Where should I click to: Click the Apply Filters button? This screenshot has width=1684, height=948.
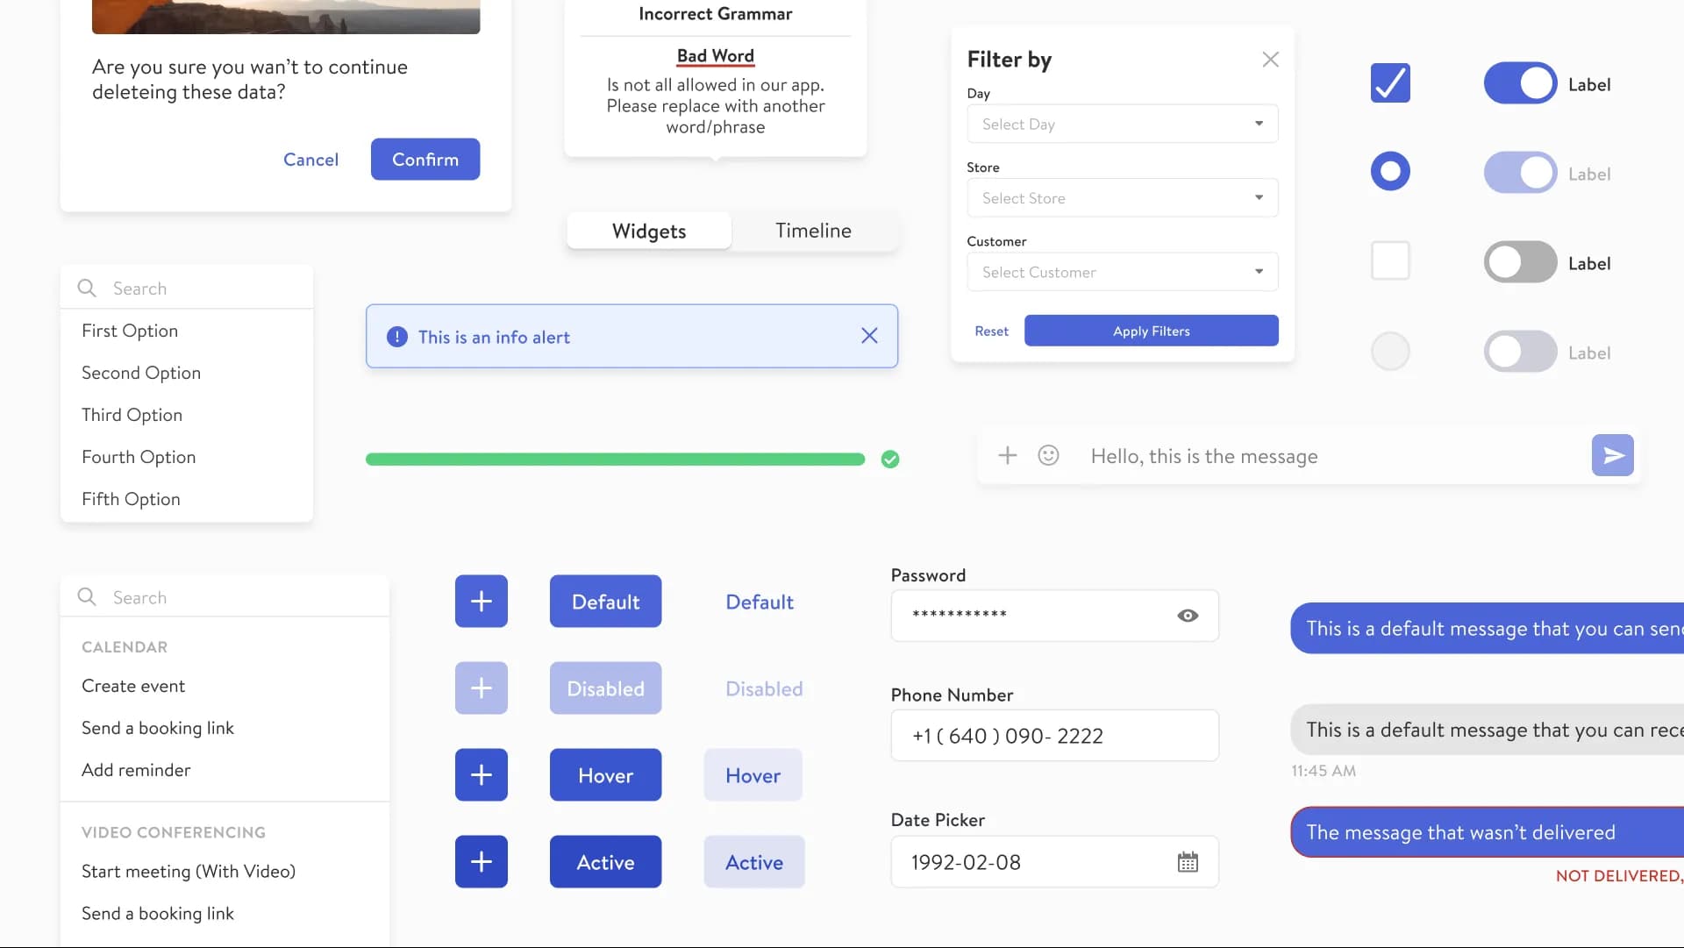[1151, 330]
